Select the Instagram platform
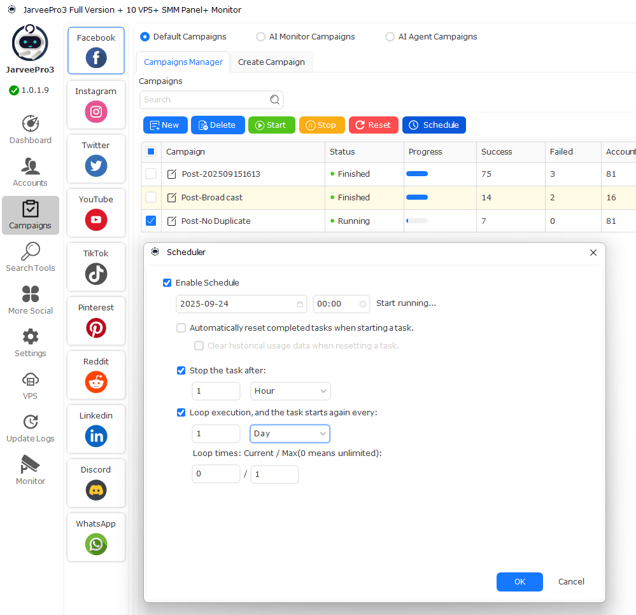Screen dimensions: 636x615 tap(96, 104)
